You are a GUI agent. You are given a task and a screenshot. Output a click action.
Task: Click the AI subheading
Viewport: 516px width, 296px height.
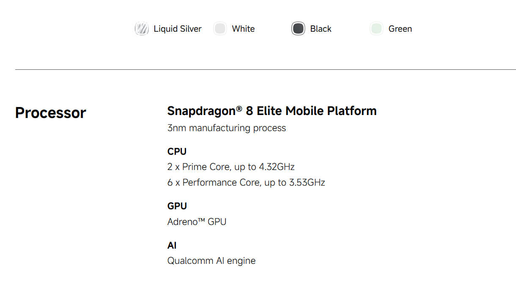pos(172,245)
